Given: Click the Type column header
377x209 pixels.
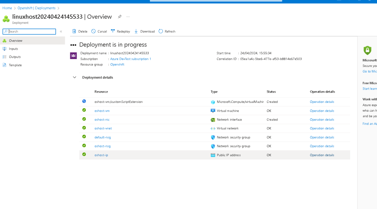Looking at the screenshot, I should coord(214,92).
